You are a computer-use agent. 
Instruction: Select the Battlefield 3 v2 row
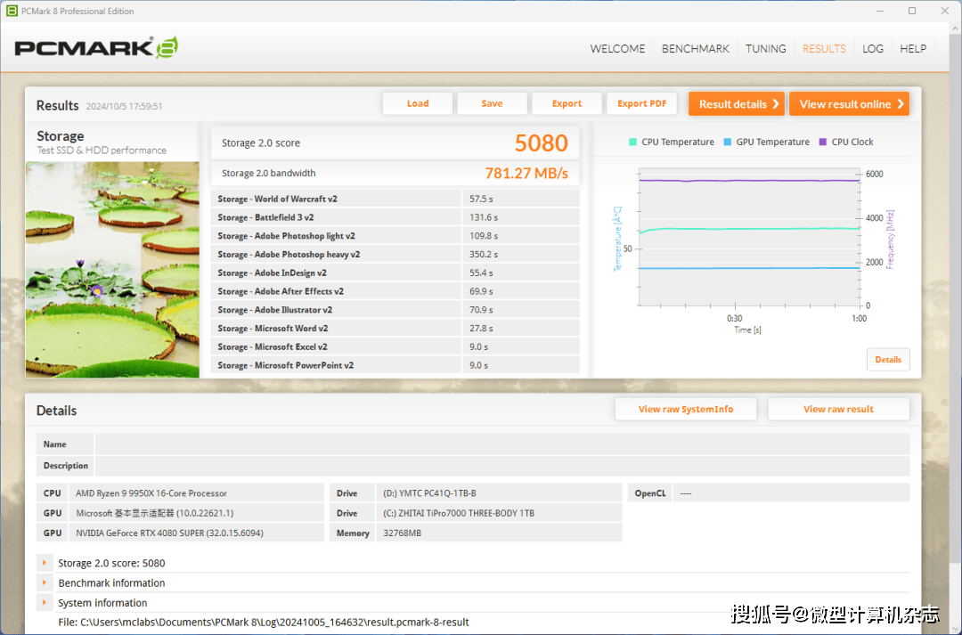coord(395,217)
